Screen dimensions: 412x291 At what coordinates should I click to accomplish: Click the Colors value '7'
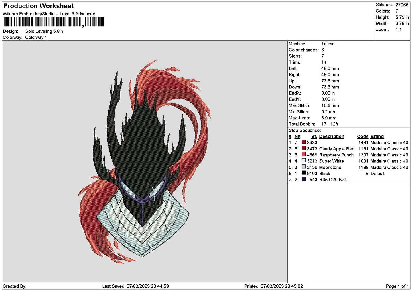coord(397,11)
